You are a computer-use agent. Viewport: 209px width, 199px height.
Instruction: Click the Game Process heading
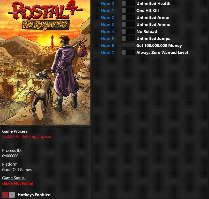15,131
